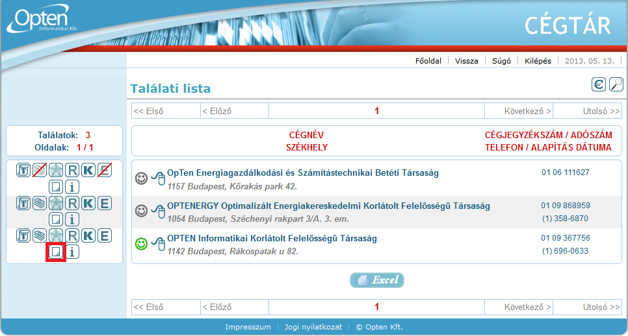Click the crossed-out money stack icon for OpTen Energiagazdálkodási
The width and height of the screenshot is (628, 336).
[39, 170]
